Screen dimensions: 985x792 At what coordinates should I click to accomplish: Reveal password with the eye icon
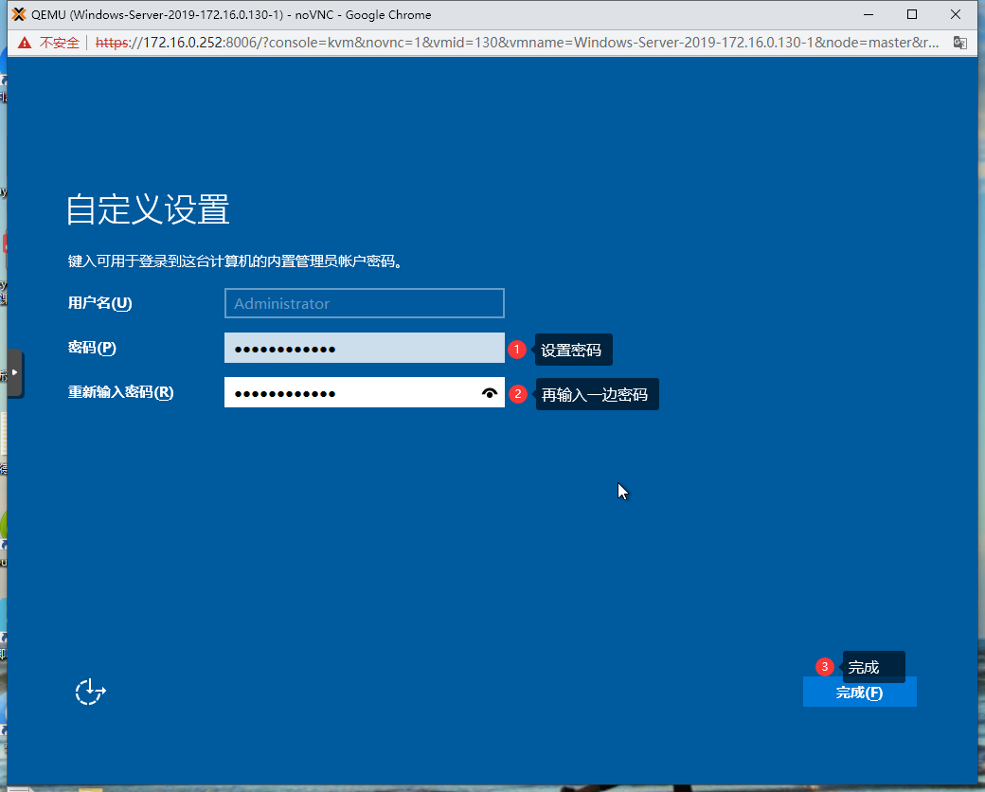490,393
